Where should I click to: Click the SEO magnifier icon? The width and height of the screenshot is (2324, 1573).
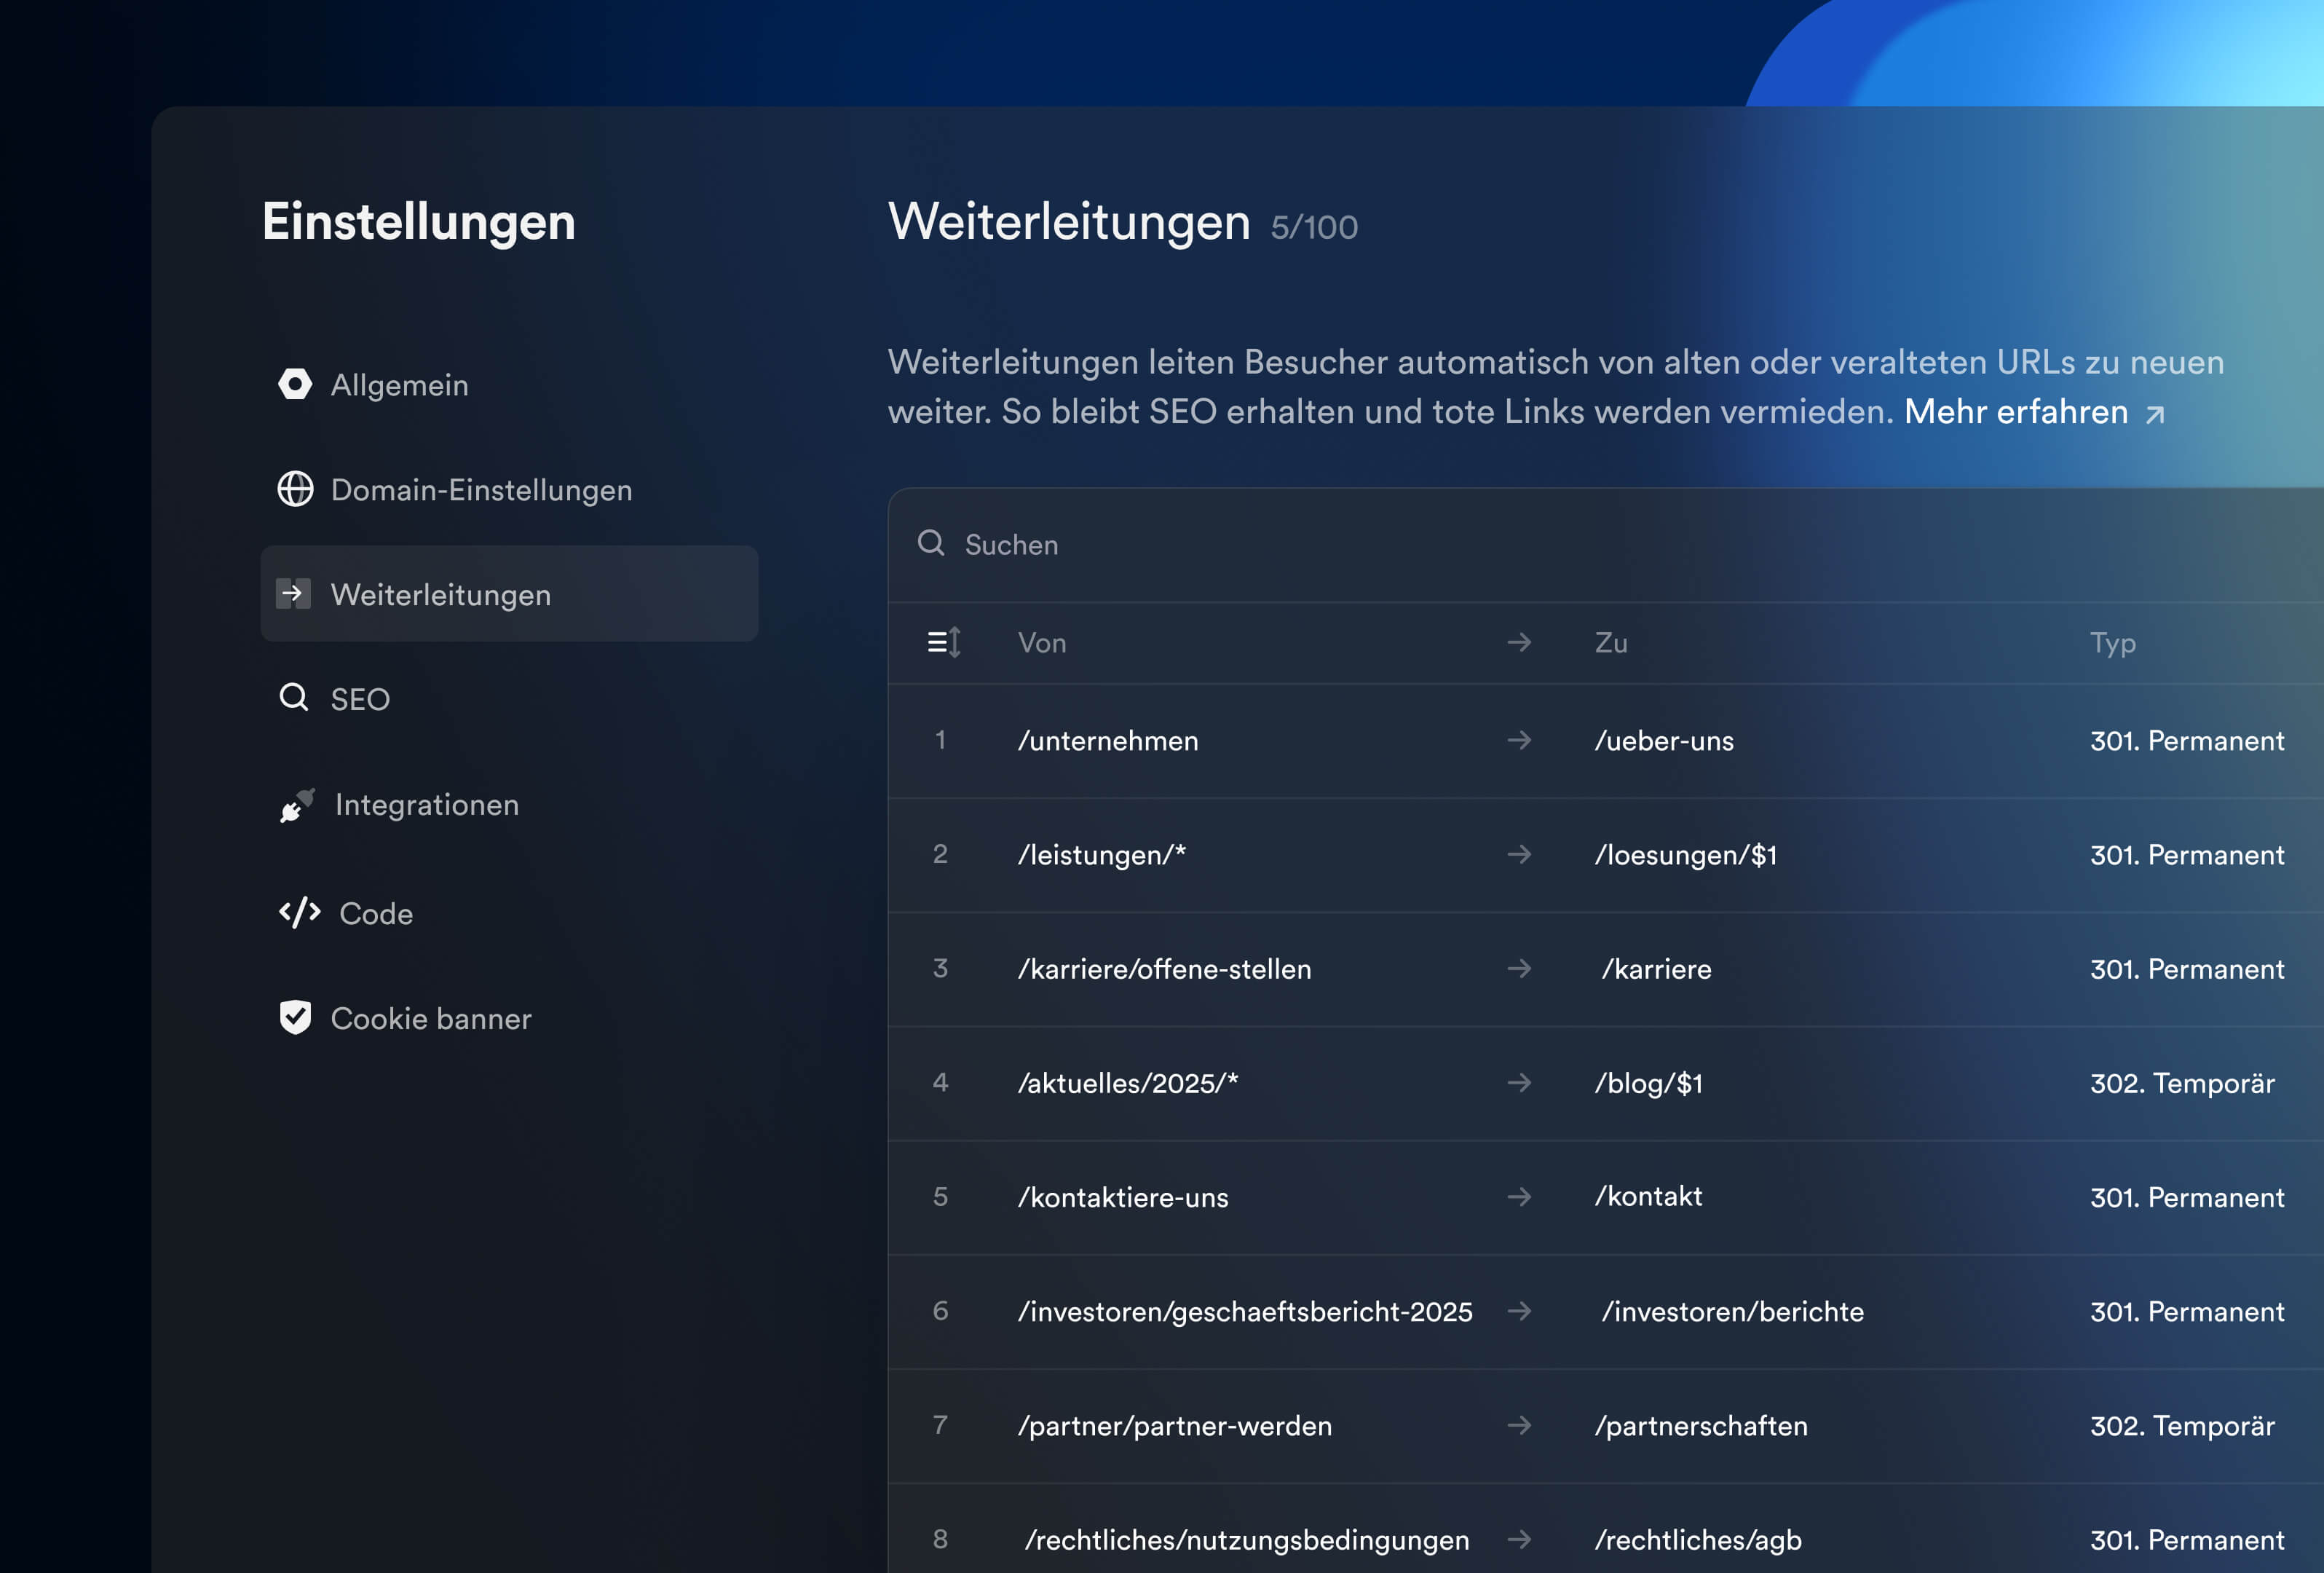click(x=294, y=697)
